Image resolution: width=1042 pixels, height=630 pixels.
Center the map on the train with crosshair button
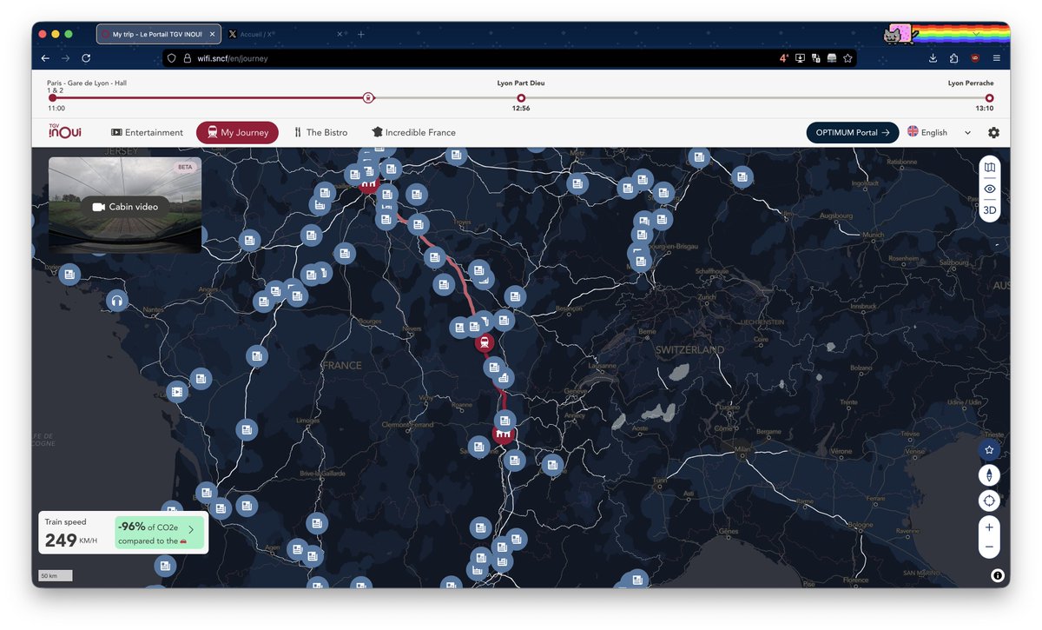[x=988, y=501]
